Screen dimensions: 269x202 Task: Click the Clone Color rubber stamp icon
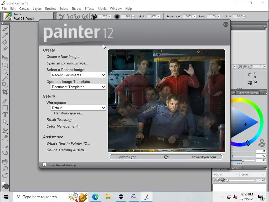(262, 143)
